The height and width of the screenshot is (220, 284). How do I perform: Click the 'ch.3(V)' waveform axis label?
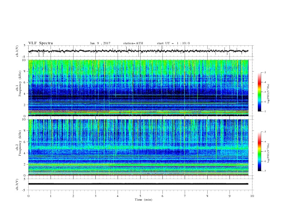(x=17, y=184)
